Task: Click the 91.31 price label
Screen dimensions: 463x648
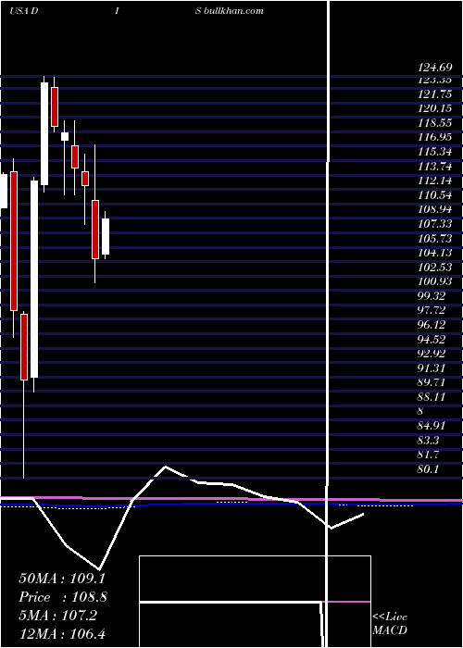Action: [432, 368]
